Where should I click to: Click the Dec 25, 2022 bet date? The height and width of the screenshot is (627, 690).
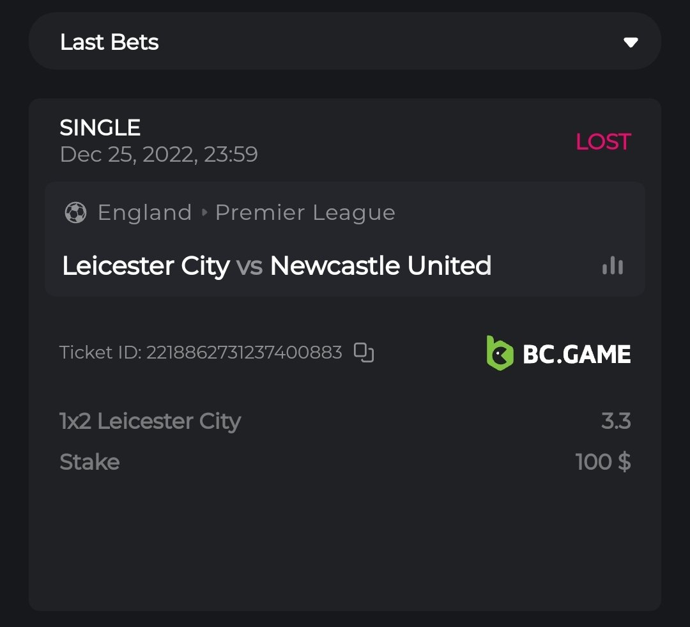[x=158, y=155]
